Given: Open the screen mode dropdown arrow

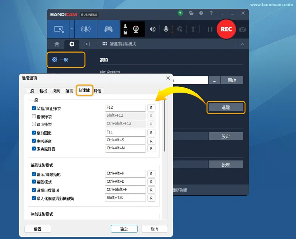Looking at the screenshot, I should [72, 29].
